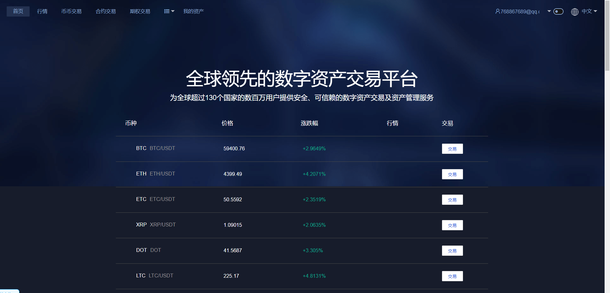Click the 全球领先的数字资产交易平台 headline

click(x=302, y=79)
